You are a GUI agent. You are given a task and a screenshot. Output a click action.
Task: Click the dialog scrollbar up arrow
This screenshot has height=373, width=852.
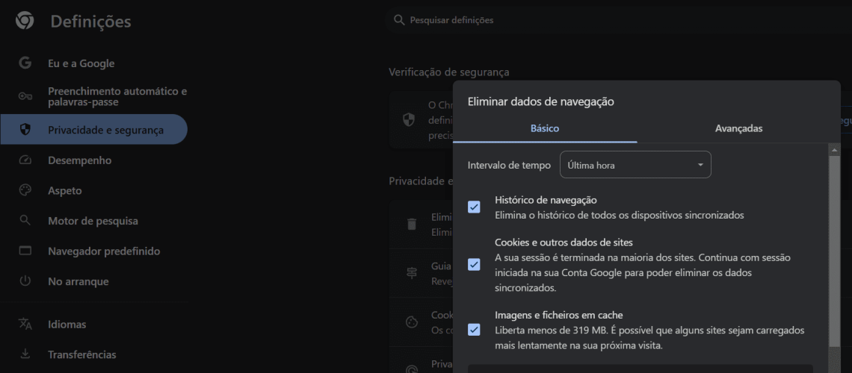pos(835,149)
